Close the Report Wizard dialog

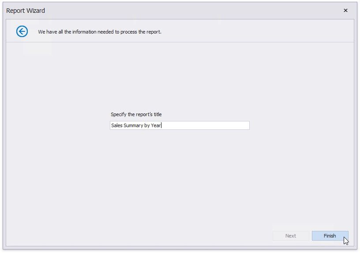click(x=345, y=11)
